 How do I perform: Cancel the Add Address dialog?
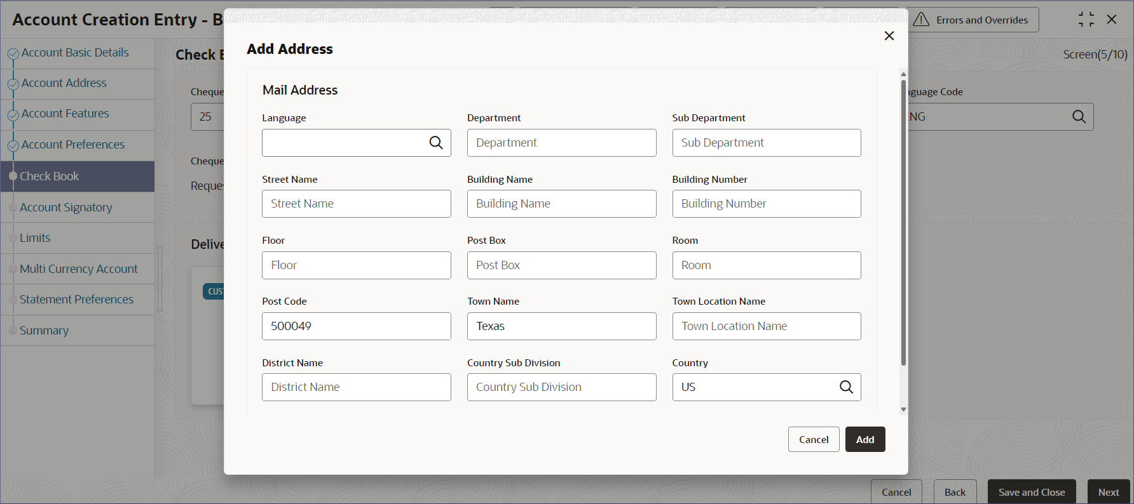(x=814, y=439)
